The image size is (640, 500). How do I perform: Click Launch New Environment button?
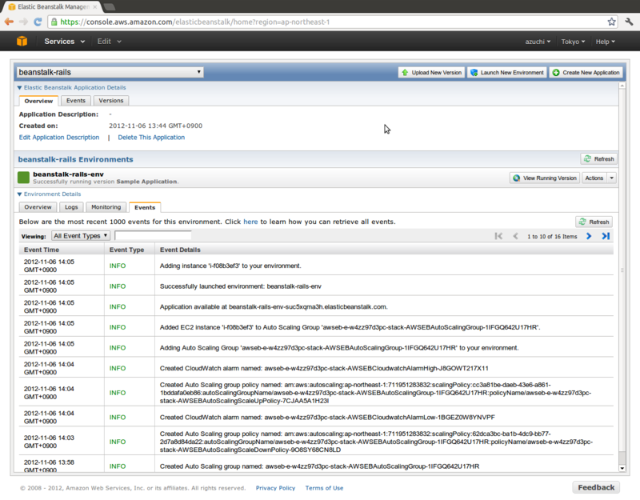pyautogui.click(x=507, y=72)
